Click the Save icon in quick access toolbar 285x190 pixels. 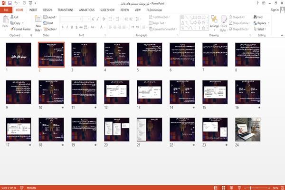click(10, 3)
